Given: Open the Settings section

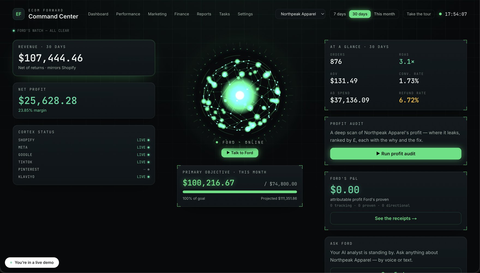Looking at the screenshot, I should click(245, 14).
